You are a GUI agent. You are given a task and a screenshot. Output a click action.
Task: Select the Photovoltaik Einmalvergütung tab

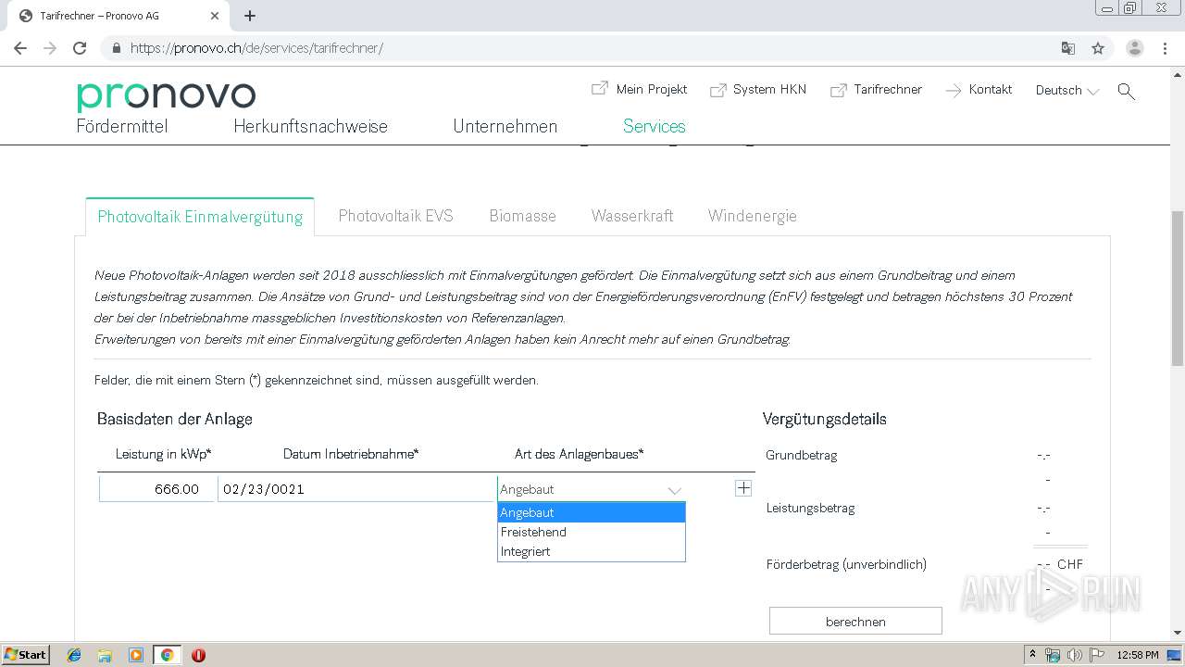point(200,217)
